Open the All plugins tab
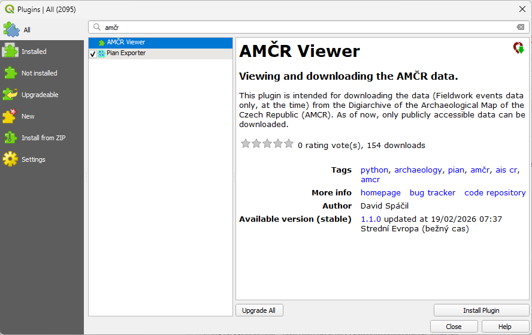The height and width of the screenshot is (335, 532). pyautogui.click(x=27, y=30)
